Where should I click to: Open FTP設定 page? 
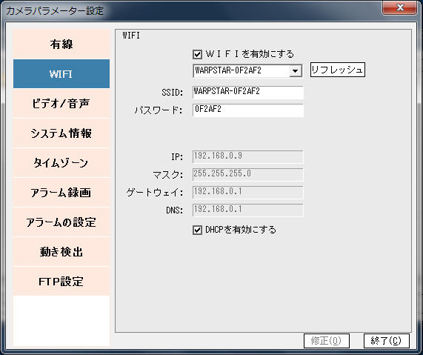(x=61, y=282)
